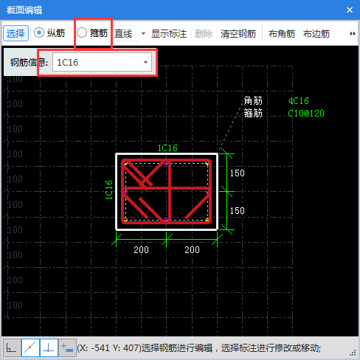The width and height of the screenshot is (360, 360).
Task: Click the lower 150 dimension text
Action: click(x=237, y=211)
